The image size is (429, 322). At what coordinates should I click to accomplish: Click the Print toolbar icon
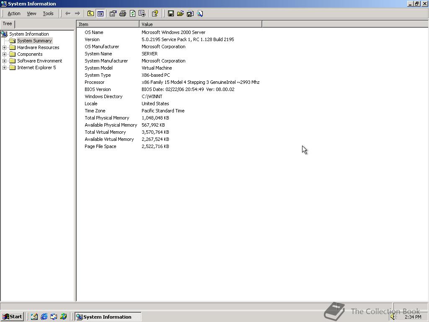coord(123,13)
